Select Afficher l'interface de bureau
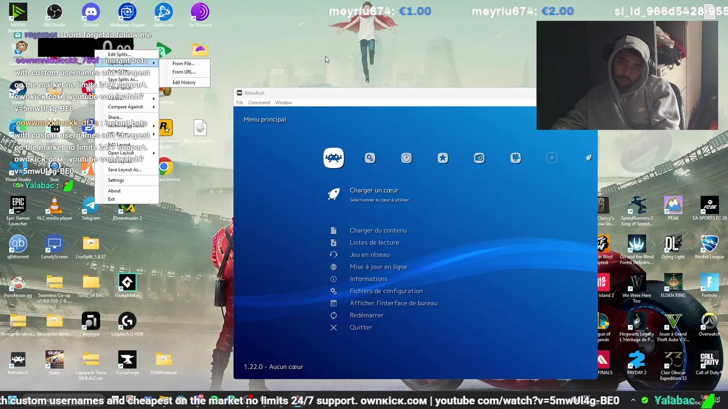728x409 pixels. point(394,303)
